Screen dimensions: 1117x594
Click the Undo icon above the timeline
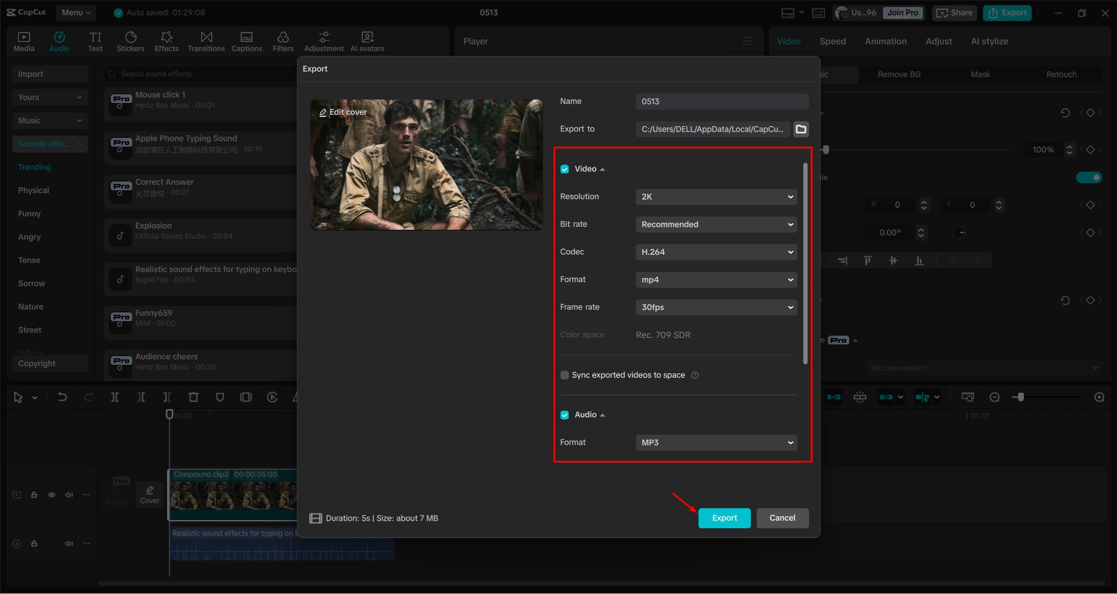[x=62, y=397]
